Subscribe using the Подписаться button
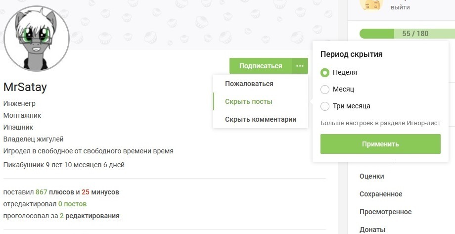The height and width of the screenshot is (234, 455). pos(261,66)
